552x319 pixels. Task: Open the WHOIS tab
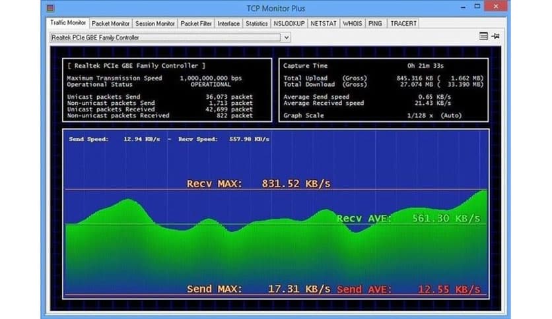click(x=353, y=24)
